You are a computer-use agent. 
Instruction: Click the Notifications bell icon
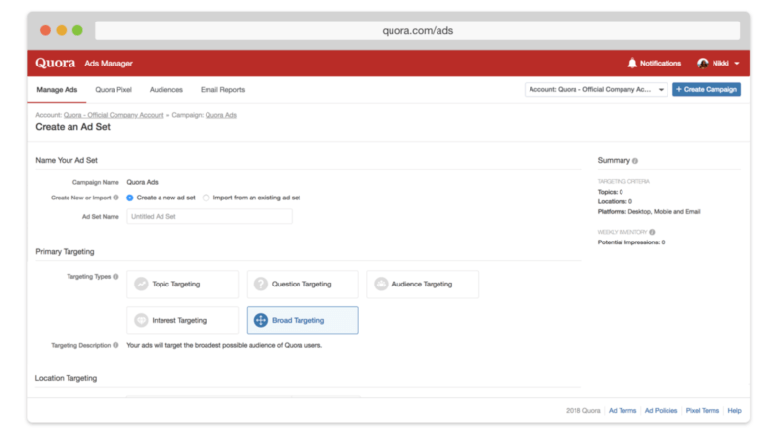point(632,63)
